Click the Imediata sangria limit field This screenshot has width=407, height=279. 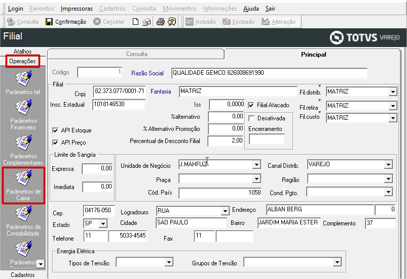click(x=97, y=187)
